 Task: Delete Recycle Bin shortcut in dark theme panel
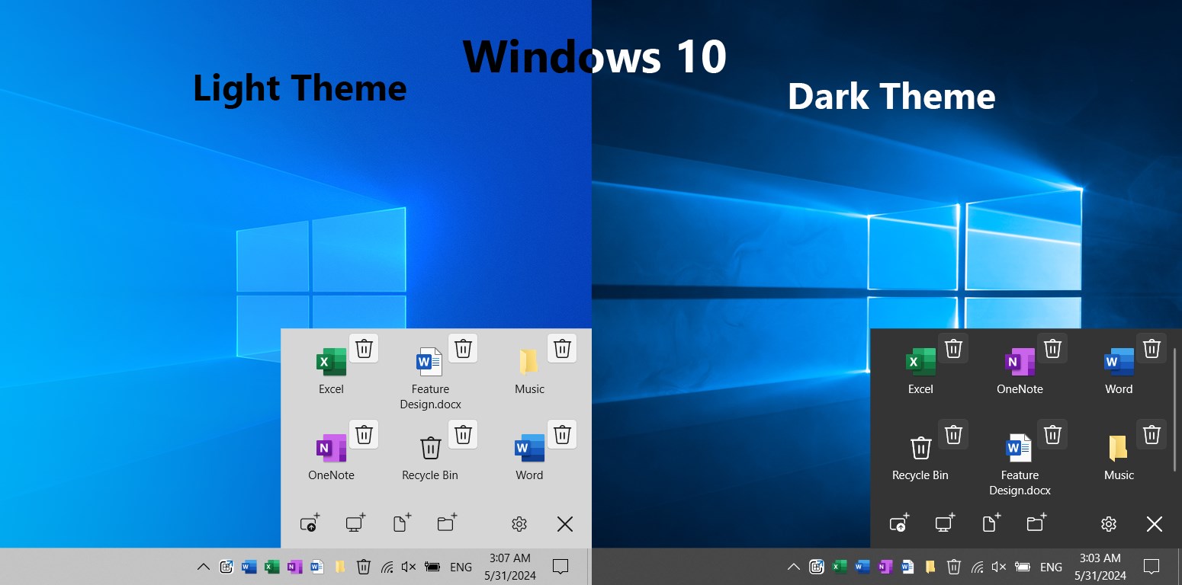pos(953,434)
